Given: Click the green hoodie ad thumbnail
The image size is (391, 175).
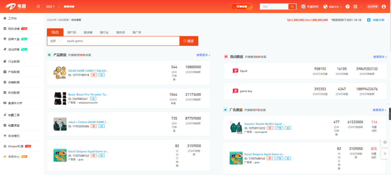Looking at the screenshot, I should pos(236,128).
